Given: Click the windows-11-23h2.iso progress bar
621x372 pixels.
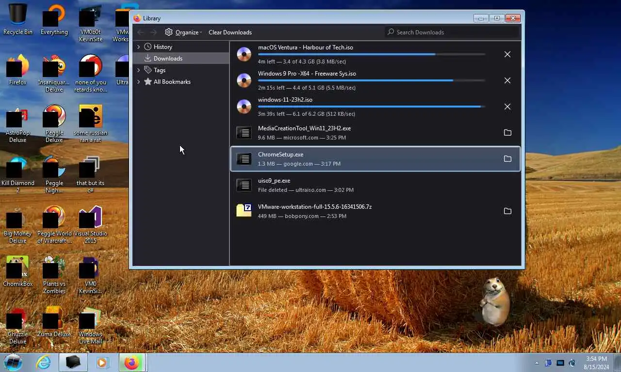Looking at the screenshot, I should click(x=372, y=107).
